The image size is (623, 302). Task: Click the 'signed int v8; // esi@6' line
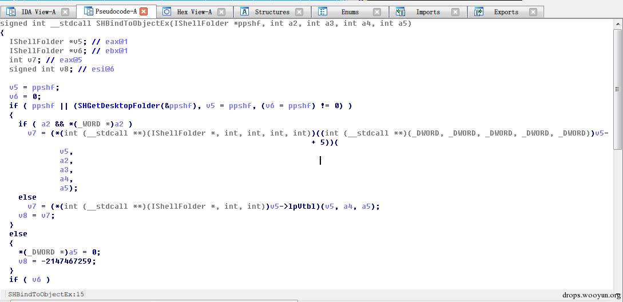(62, 69)
